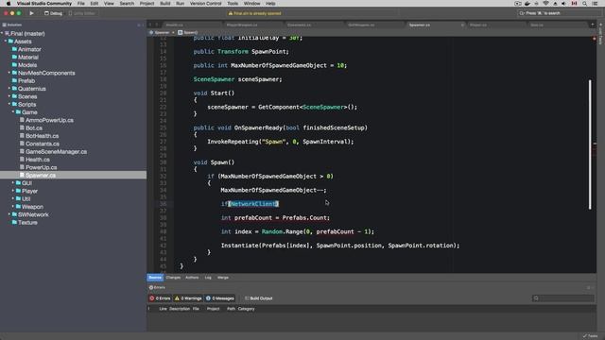Viewport: 605px width, 340px height.
Task: Toggle the 0 Messages filter
Action: [x=219, y=298]
